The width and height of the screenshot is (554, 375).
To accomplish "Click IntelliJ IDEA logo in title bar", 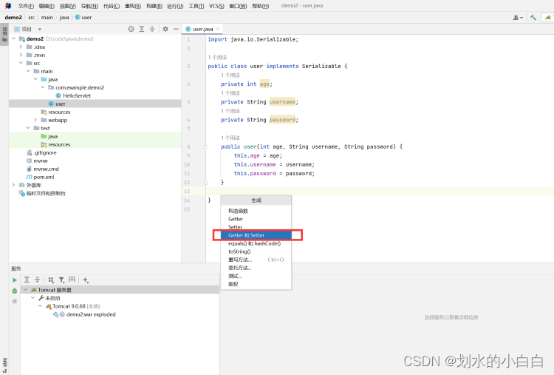I will pos(8,6).
